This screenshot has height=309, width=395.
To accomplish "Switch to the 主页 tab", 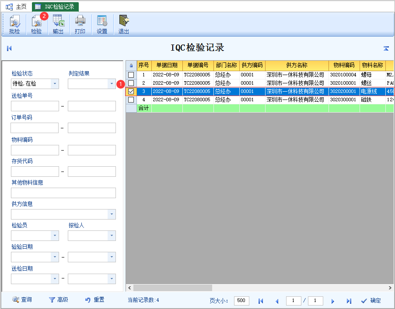I will (x=16, y=7).
